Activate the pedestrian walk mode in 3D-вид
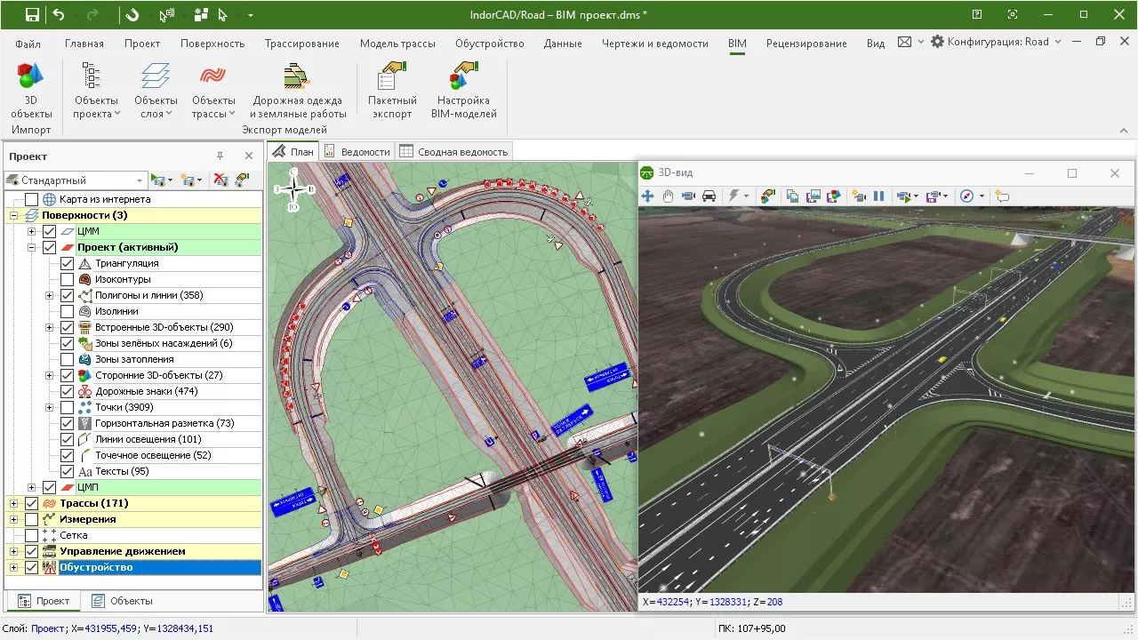Viewport: 1138px width, 640px height. [687, 196]
